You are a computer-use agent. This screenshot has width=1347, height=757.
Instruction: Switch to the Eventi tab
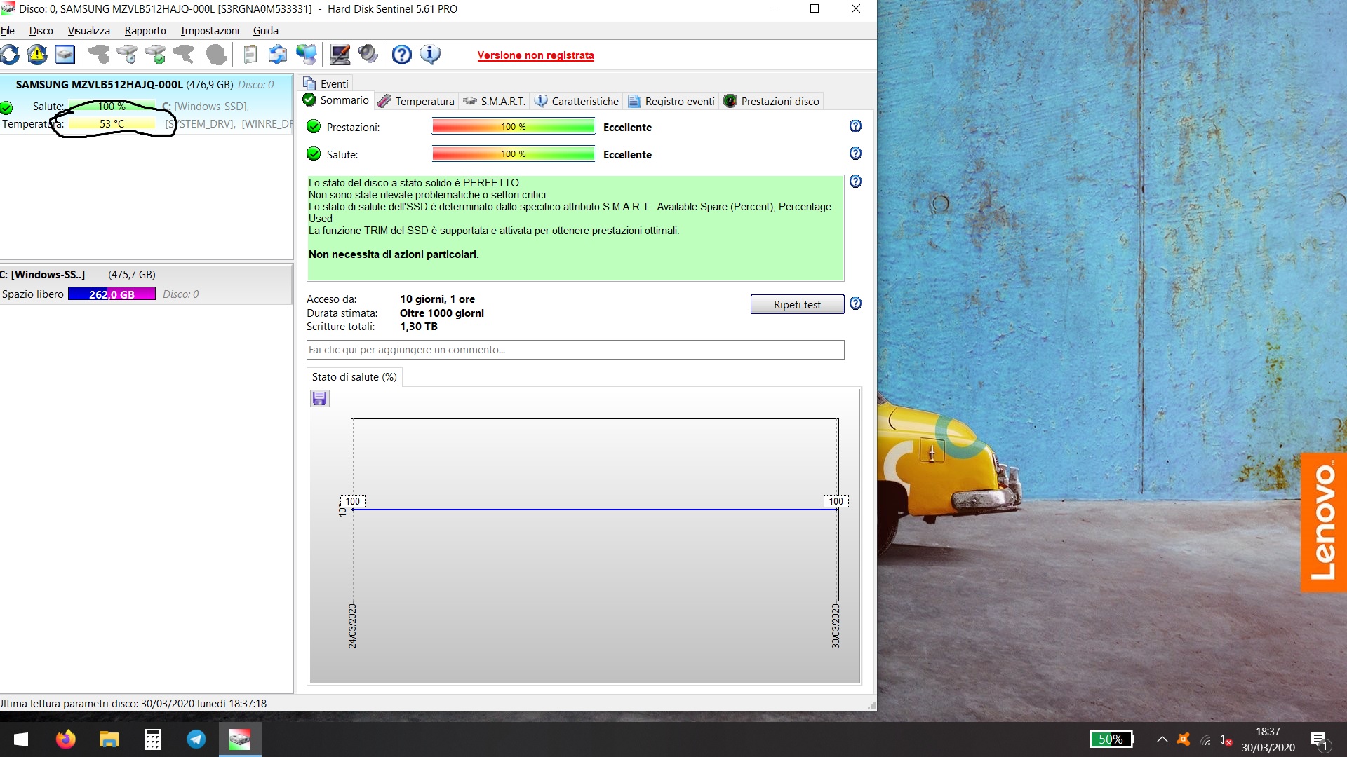pyautogui.click(x=326, y=83)
